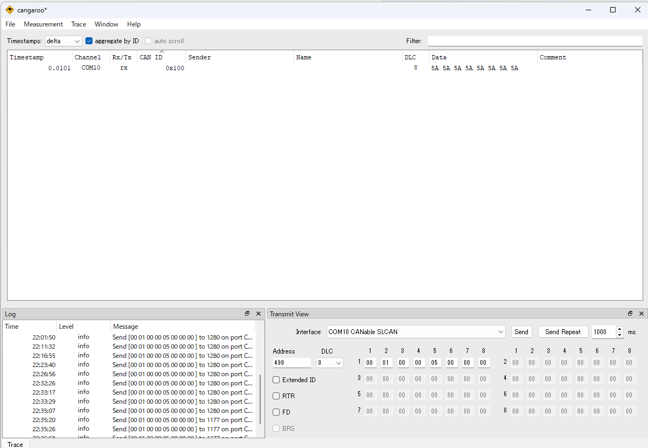This screenshot has height=448, width=648.
Task: Click the Send button
Action: point(521,331)
